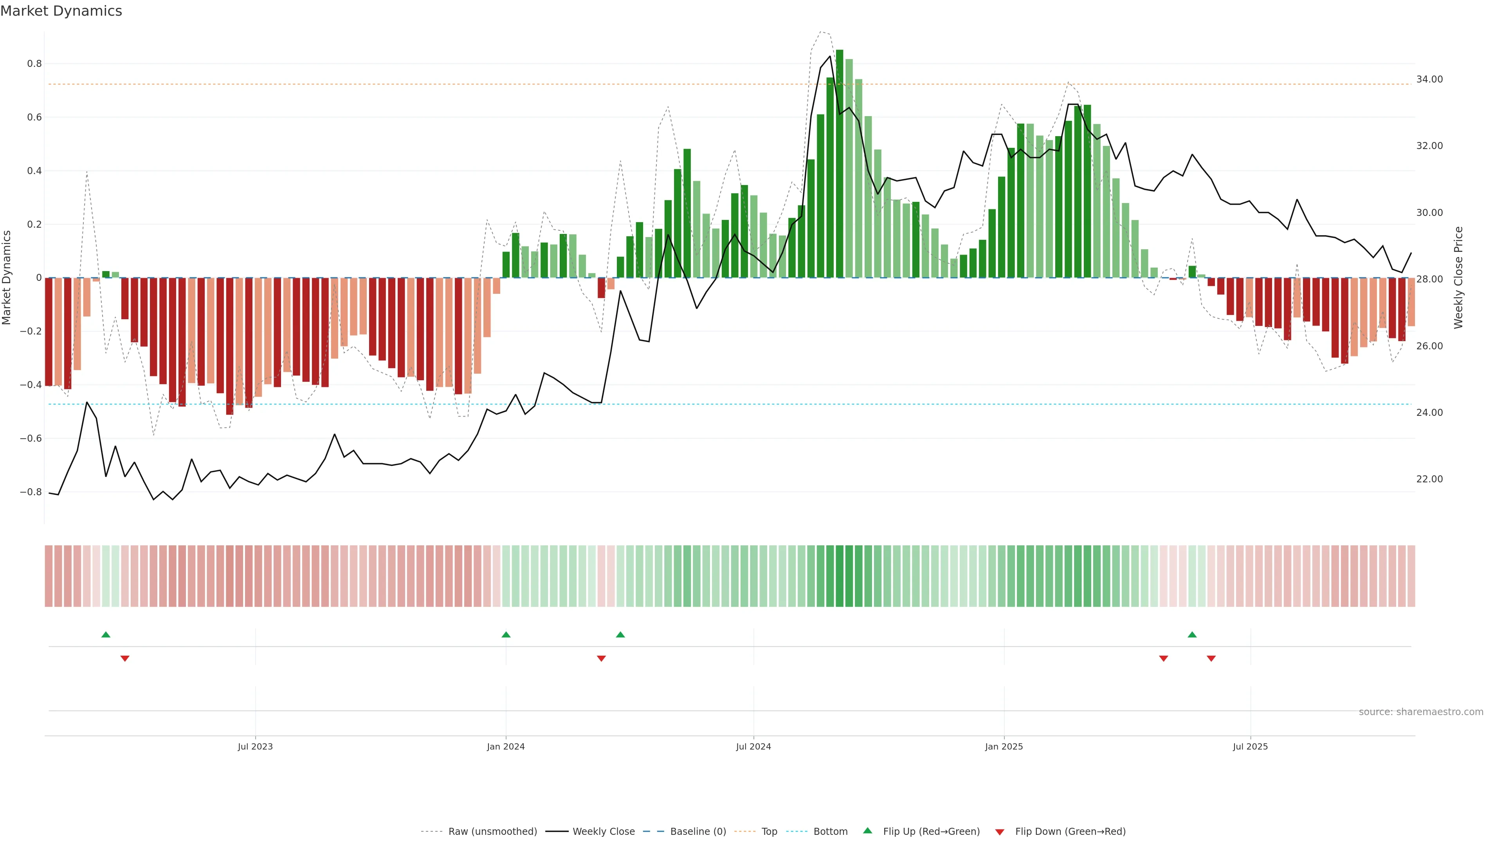Toggle the Weekly Close legend entry
This screenshot has width=1503, height=845.
pos(603,832)
